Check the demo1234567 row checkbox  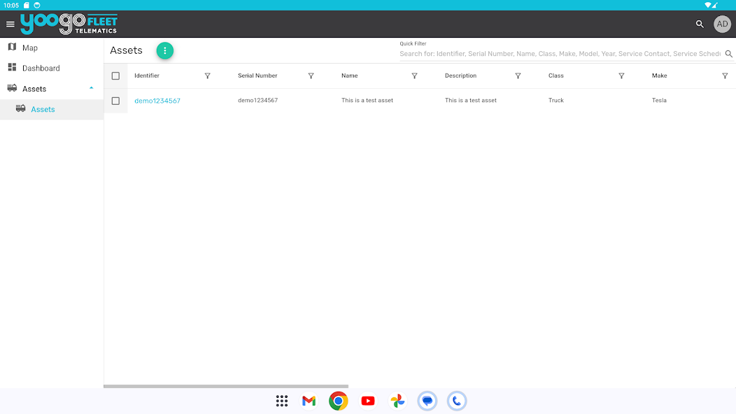(x=115, y=101)
